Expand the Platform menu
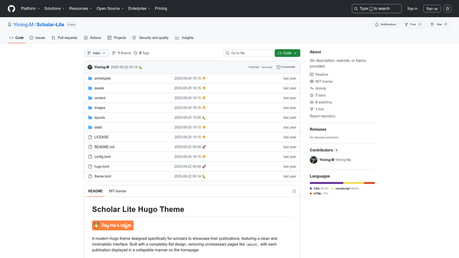 point(30,9)
